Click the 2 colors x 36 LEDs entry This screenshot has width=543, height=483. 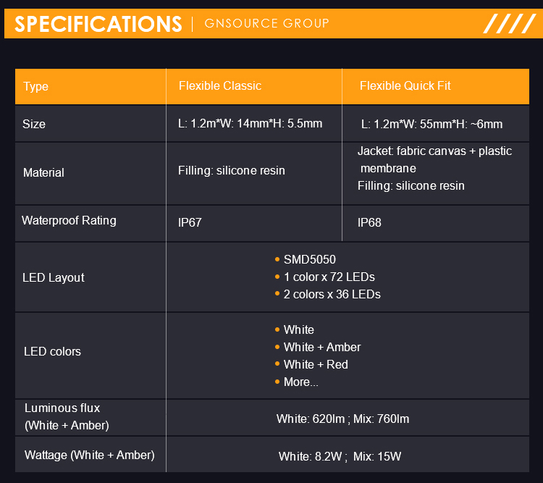[332, 294]
